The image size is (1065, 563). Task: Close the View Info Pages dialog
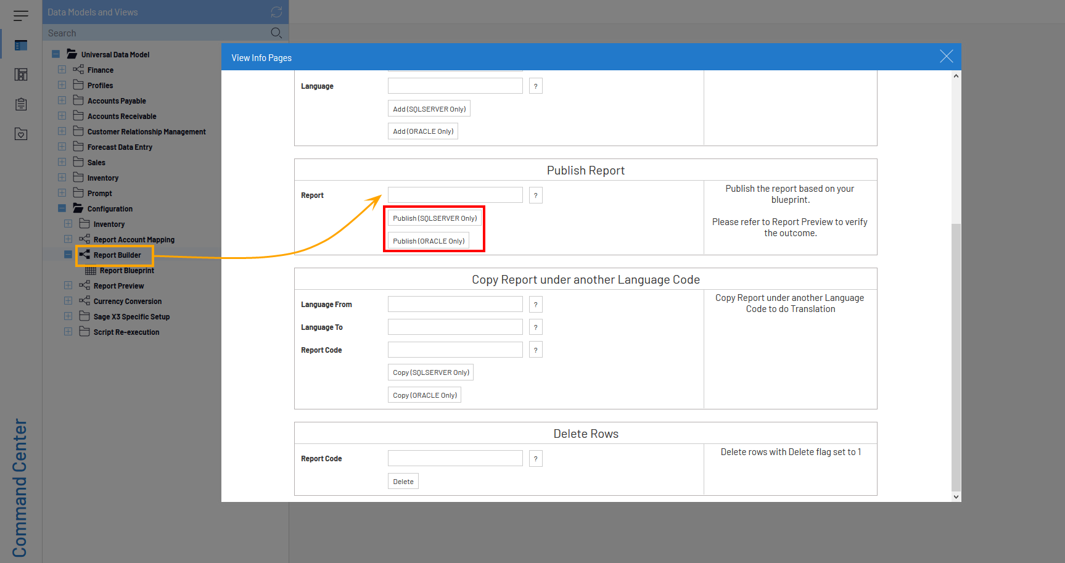coord(946,57)
